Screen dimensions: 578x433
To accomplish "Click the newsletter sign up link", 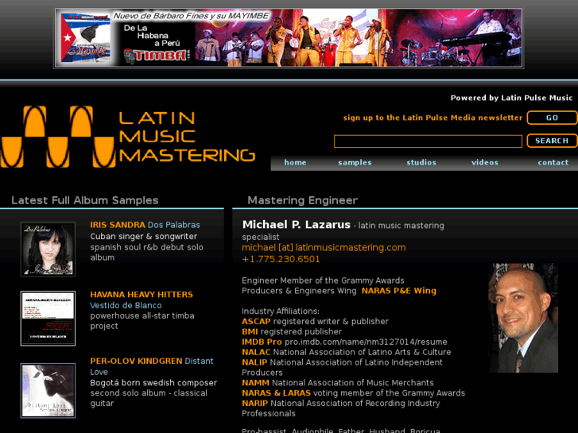I will click(x=433, y=118).
